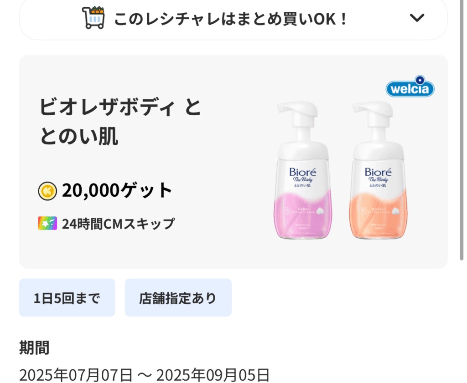Tap the rainbow CM skip ticket icon
The image size is (467, 383).
(47, 223)
